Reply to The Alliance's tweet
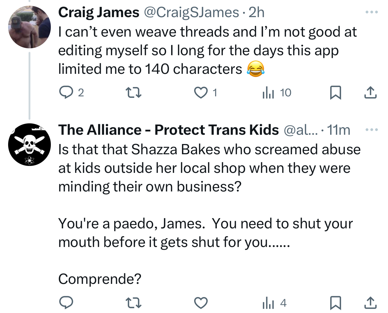This screenshot has height=313, width=388. coord(66,302)
